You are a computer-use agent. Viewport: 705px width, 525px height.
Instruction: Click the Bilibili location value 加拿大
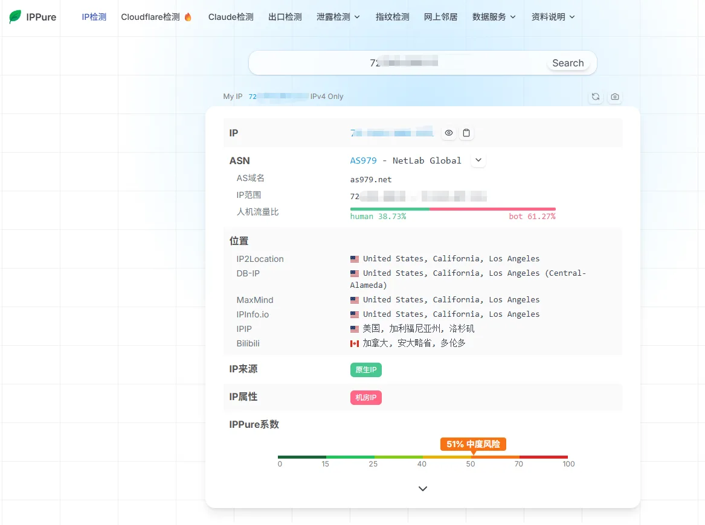[414, 343]
